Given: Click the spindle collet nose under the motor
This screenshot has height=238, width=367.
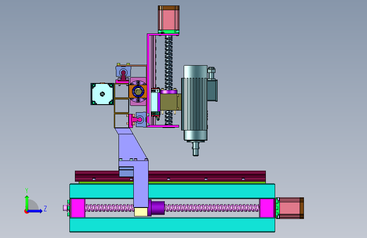Looking at the screenshot, I should 196,149.
